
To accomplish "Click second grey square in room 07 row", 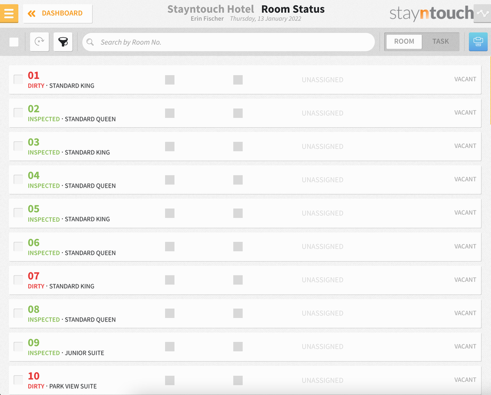I will pos(238,280).
